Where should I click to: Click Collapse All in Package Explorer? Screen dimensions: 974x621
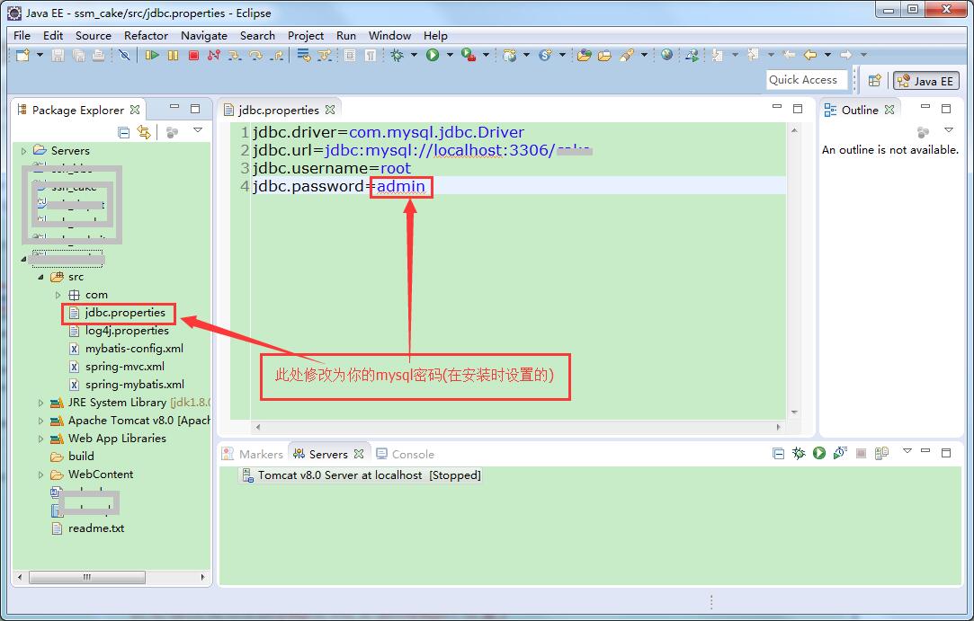123,131
